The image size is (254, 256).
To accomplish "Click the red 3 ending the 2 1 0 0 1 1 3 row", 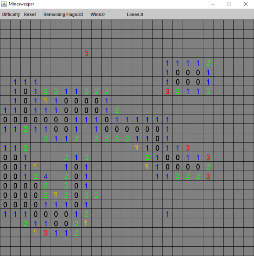I will [208, 157].
